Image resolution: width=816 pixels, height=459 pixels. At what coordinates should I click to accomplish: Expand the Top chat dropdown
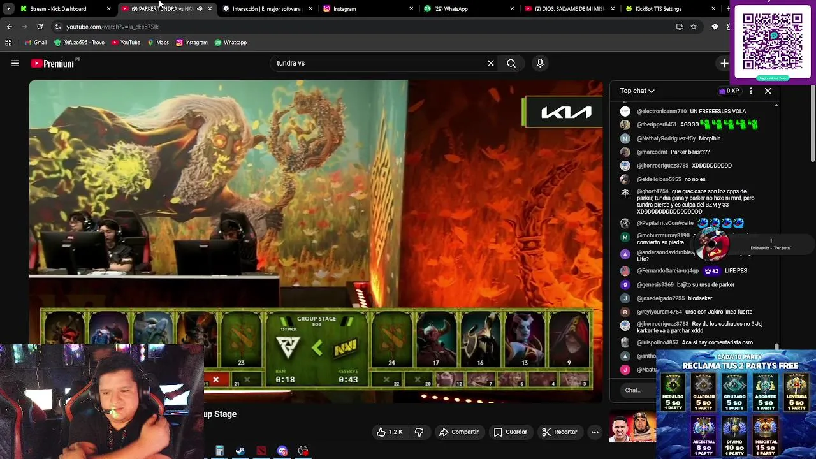coord(637,91)
